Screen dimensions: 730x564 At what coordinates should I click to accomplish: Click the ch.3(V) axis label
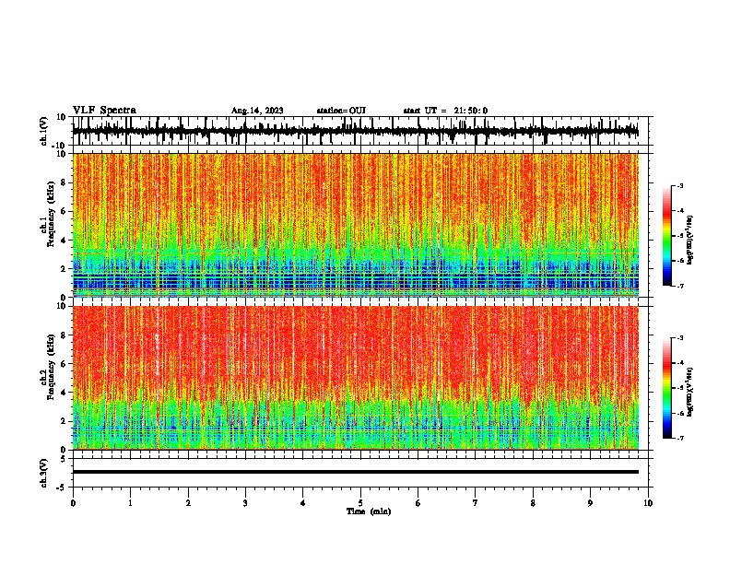(43, 473)
